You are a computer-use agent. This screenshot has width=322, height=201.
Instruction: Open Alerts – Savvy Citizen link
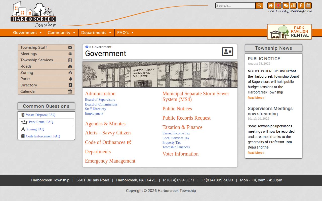click(108, 133)
